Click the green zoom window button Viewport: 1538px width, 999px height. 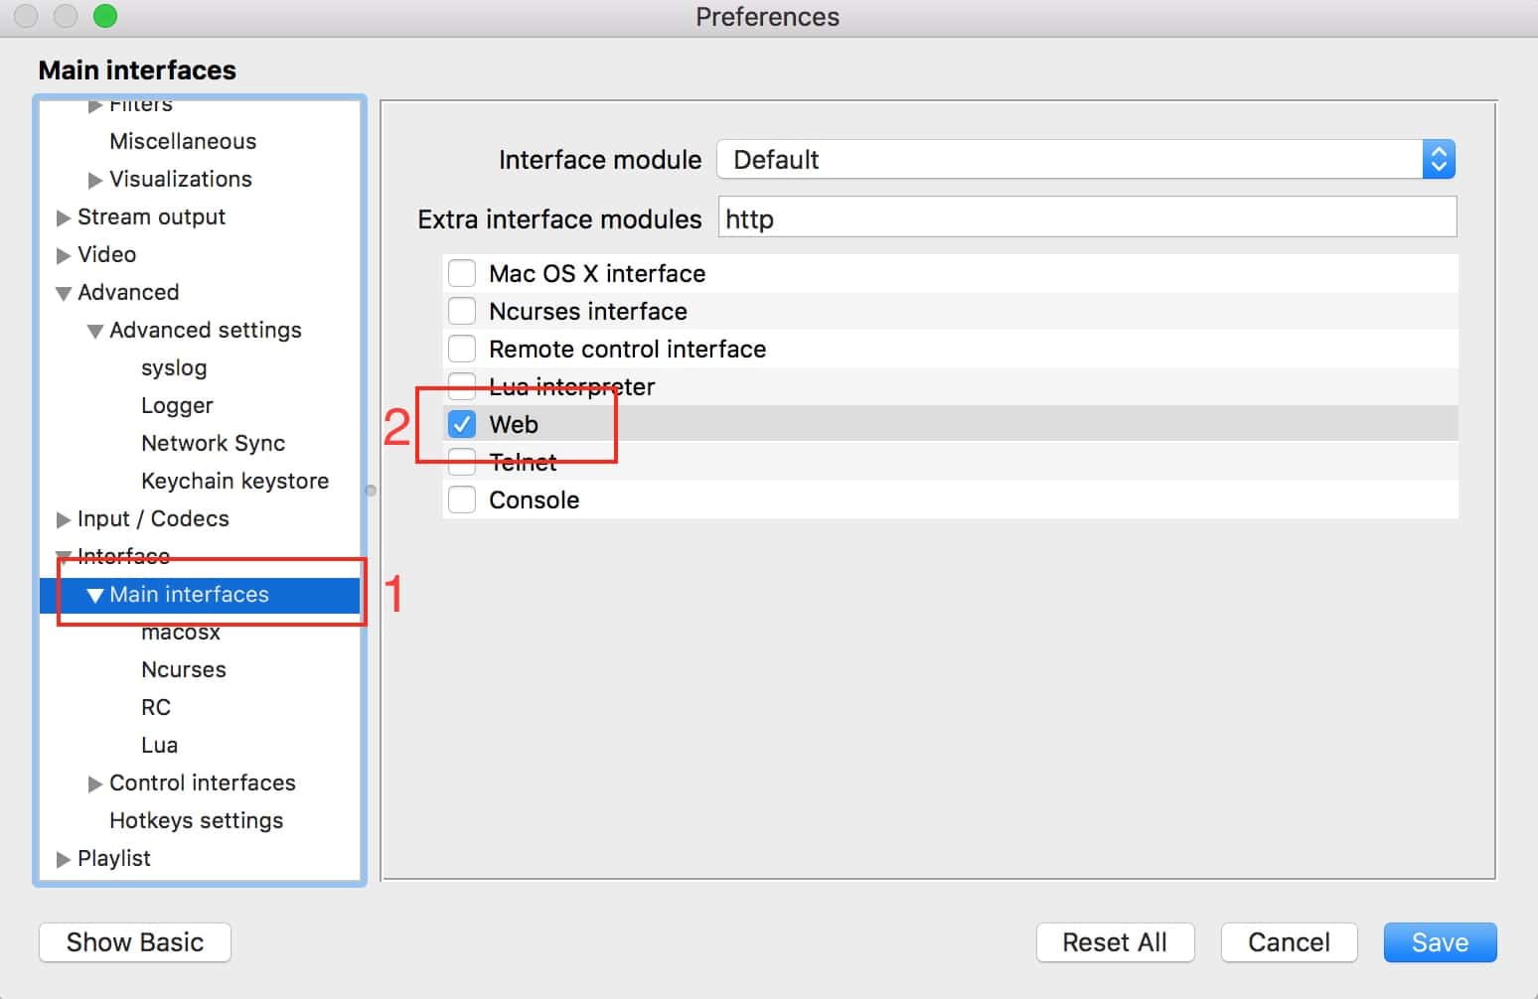coord(104,16)
